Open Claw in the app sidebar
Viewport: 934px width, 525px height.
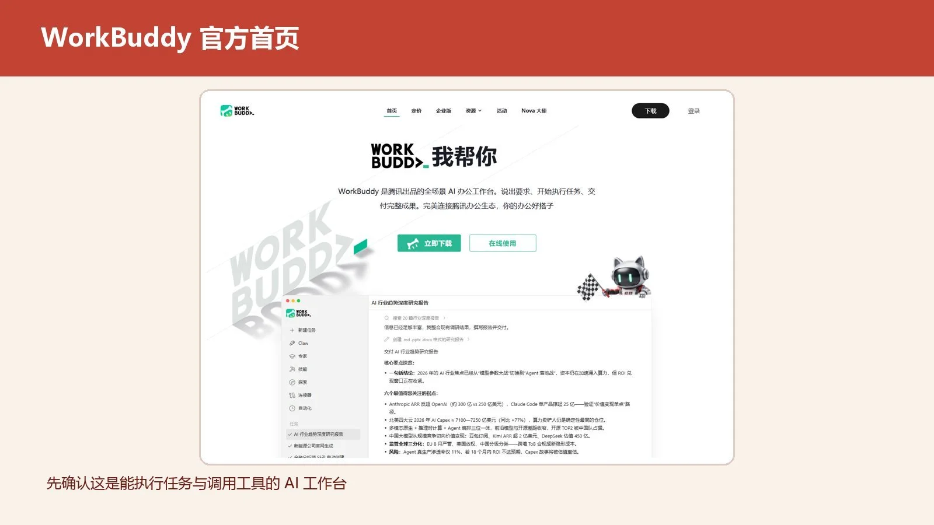[303, 343]
